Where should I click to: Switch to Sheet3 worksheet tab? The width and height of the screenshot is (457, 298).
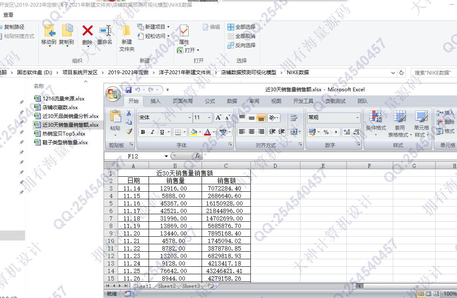(x=191, y=286)
